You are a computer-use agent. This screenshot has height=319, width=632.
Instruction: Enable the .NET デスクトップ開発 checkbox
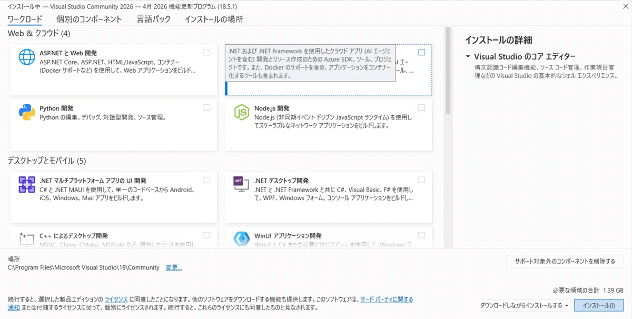pyautogui.click(x=422, y=180)
